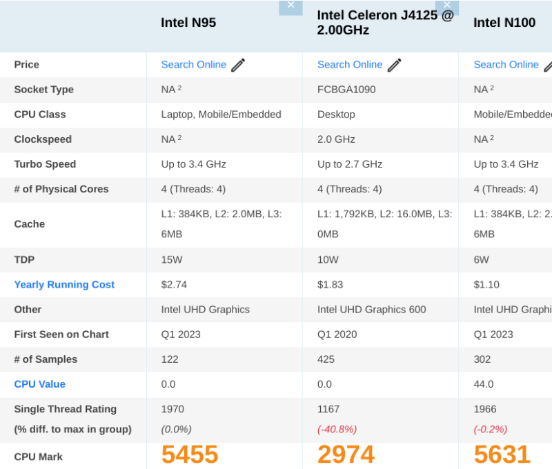Click the 10W TDP value

(328, 259)
